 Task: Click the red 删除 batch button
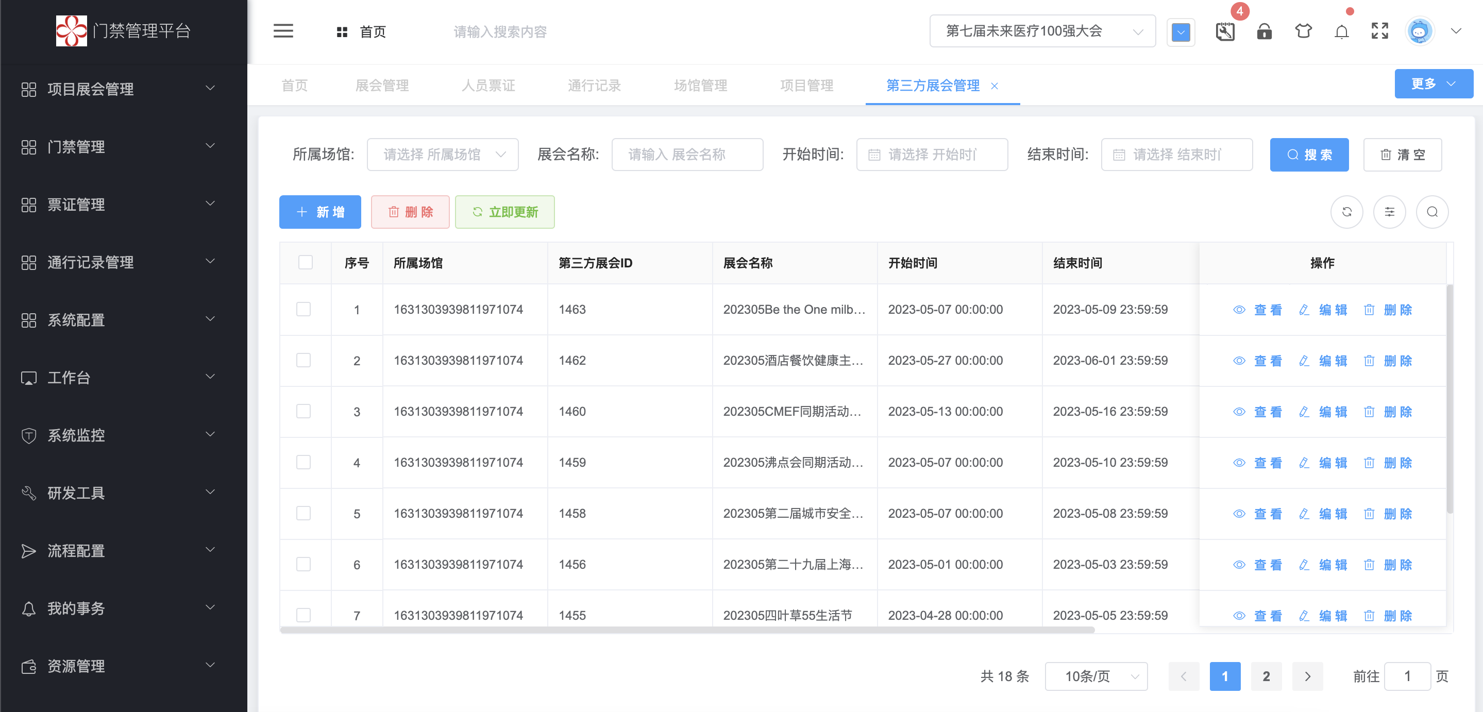[x=410, y=212]
